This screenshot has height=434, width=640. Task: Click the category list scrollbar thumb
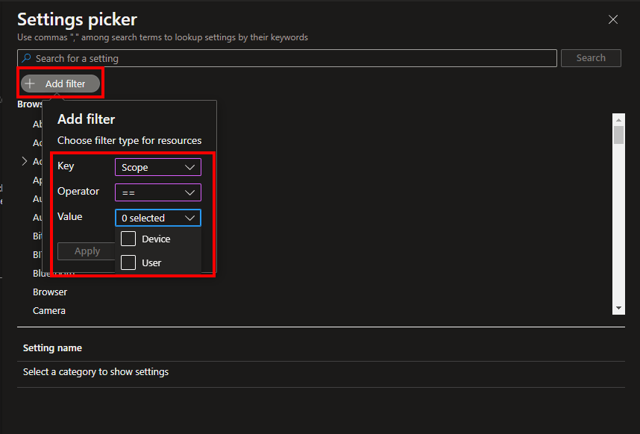coord(618,134)
